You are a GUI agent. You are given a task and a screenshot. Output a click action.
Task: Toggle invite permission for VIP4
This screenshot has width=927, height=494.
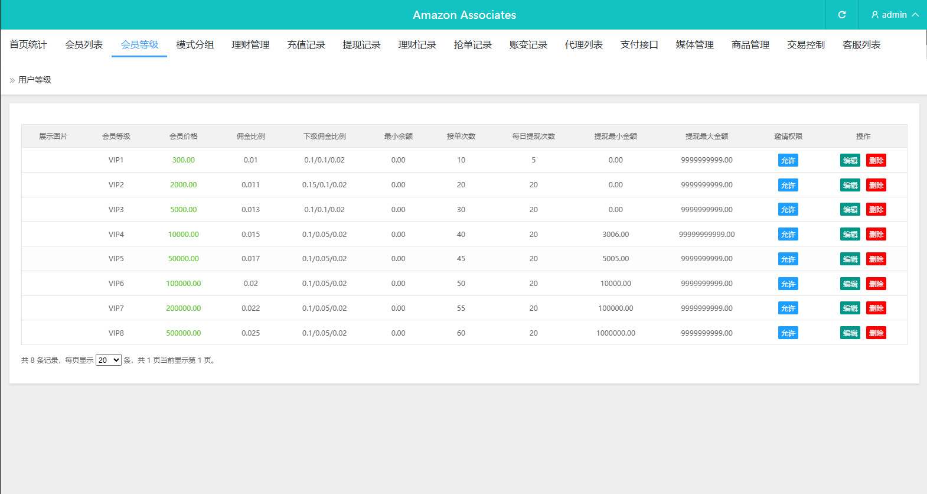[788, 235]
